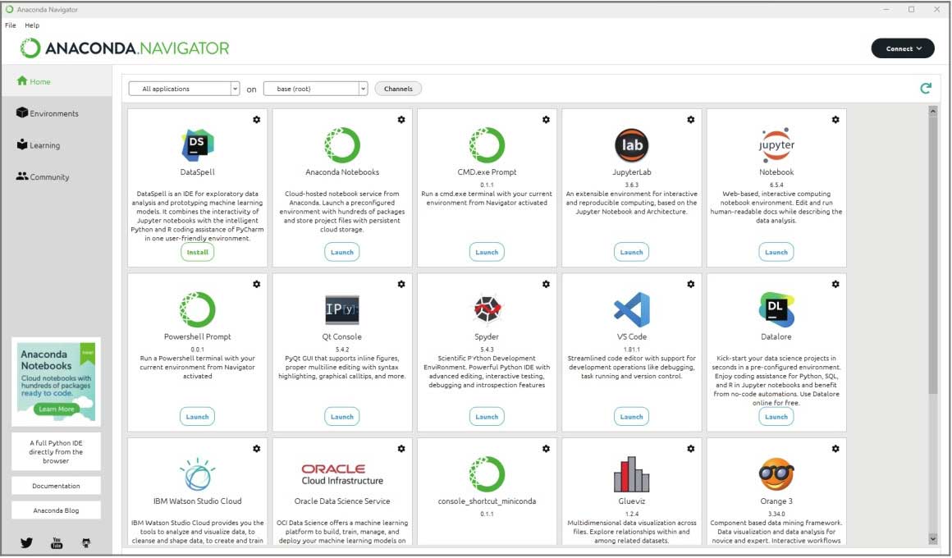Click Learn More on Anaconda Notebooks ad

[x=57, y=409]
